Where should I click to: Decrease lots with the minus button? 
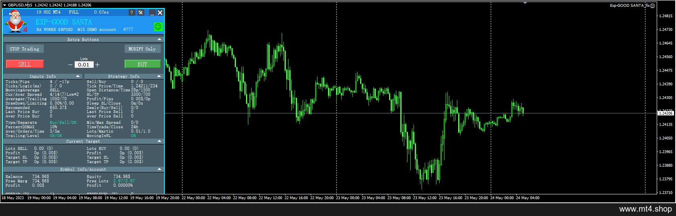(x=70, y=65)
